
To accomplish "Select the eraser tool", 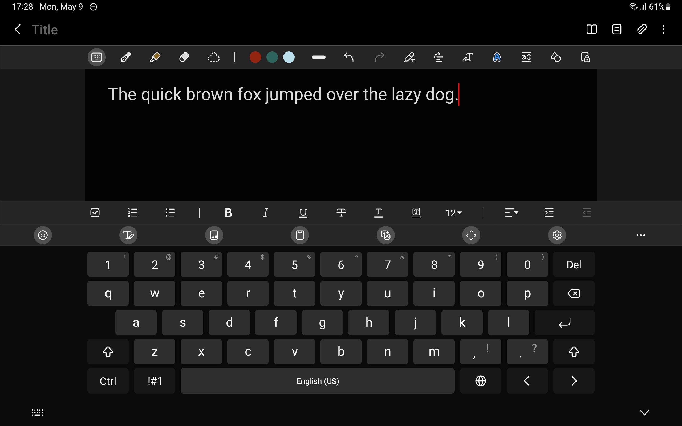I will coord(184,57).
